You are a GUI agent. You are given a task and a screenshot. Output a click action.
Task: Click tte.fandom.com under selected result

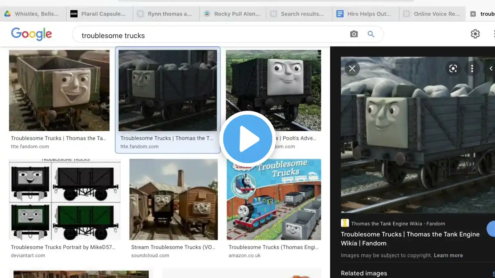tap(139, 146)
